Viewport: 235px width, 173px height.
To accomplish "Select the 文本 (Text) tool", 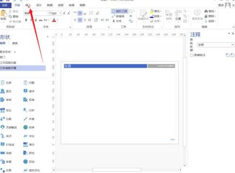I will coord(117,21).
